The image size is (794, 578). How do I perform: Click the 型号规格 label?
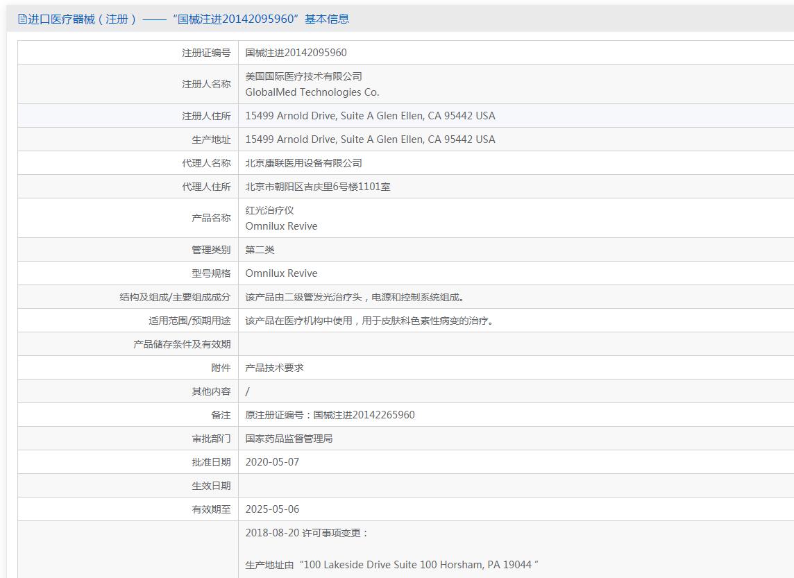click(x=211, y=273)
